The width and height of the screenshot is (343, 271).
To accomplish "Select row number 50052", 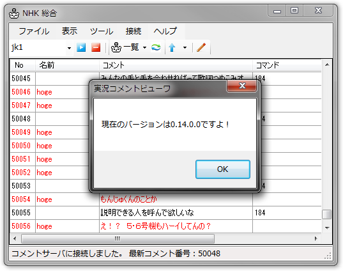I will [21, 173].
